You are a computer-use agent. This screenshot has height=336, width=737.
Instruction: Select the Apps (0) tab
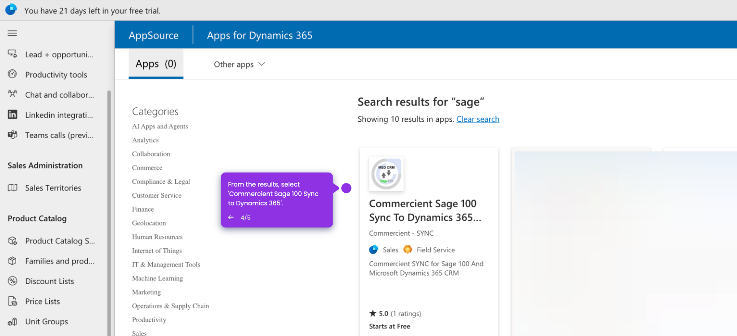[156, 64]
